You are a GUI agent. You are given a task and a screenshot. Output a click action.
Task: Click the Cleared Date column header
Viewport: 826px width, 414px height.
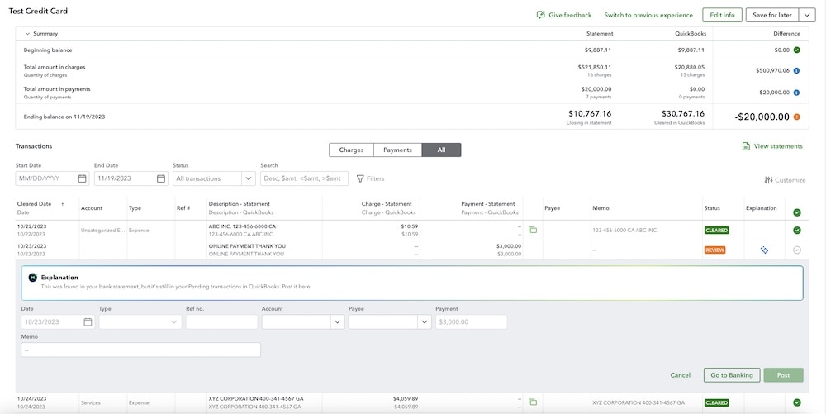pos(34,204)
